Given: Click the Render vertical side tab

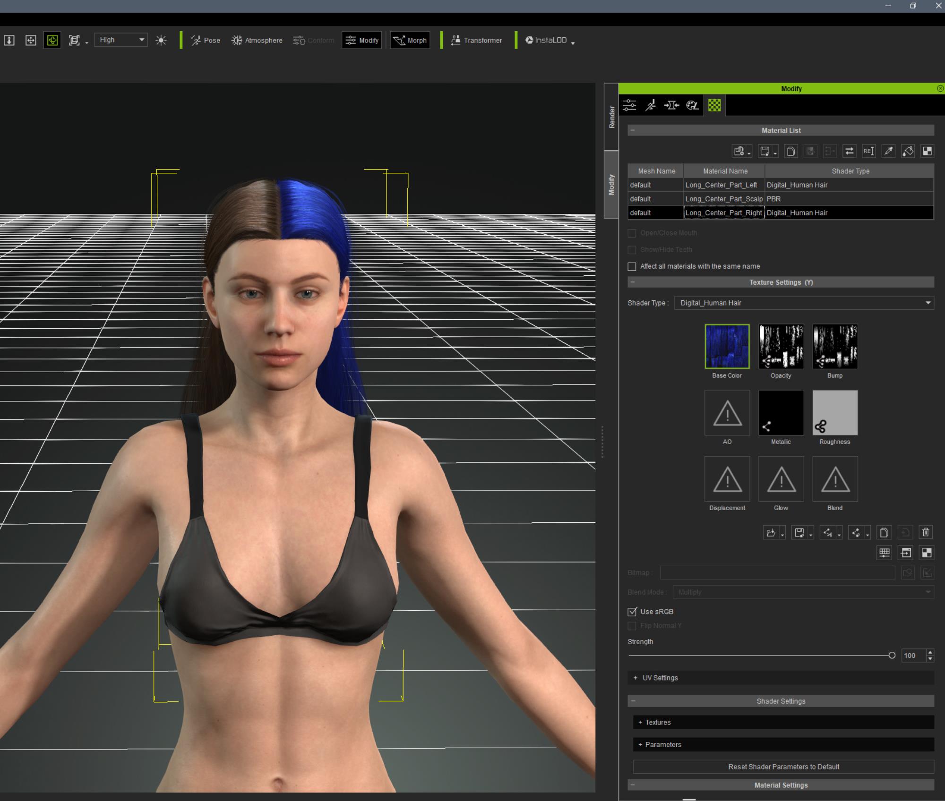Looking at the screenshot, I should [611, 117].
